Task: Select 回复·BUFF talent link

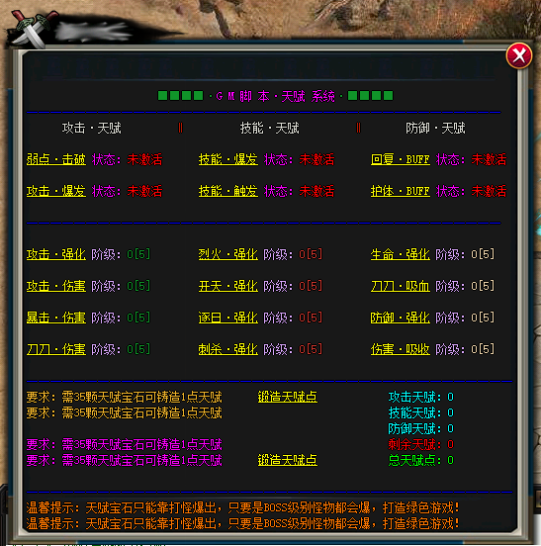Action: coord(401,159)
